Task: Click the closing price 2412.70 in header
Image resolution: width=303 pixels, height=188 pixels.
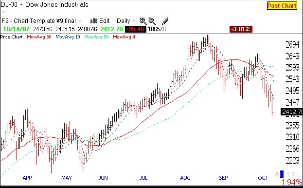Action: pos(111,29)
